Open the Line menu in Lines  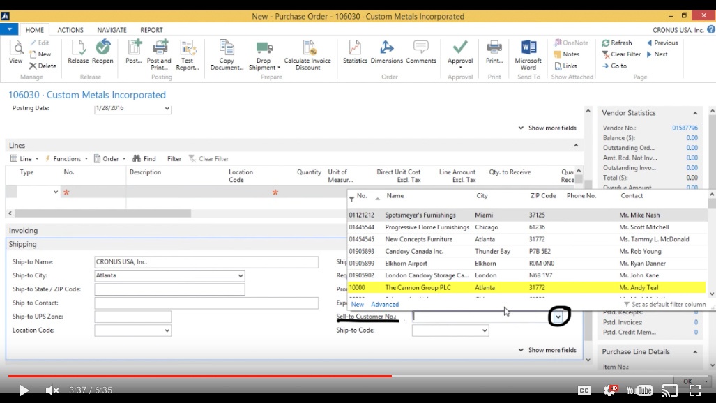click(x=24, y=158)
